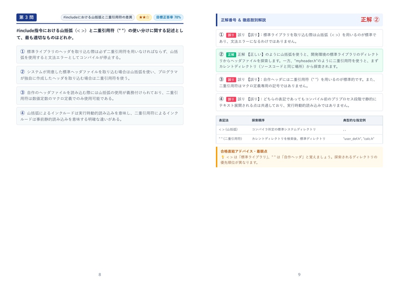Click the question text starting with #include指令

tap(100, 34)
